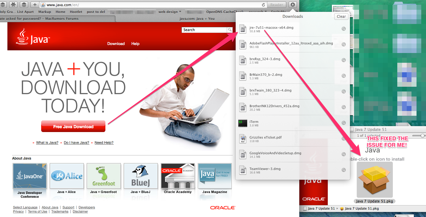Reveal jre-7u51-macosx-x64.dmg in Finder via magnifier

pos(344,29)
